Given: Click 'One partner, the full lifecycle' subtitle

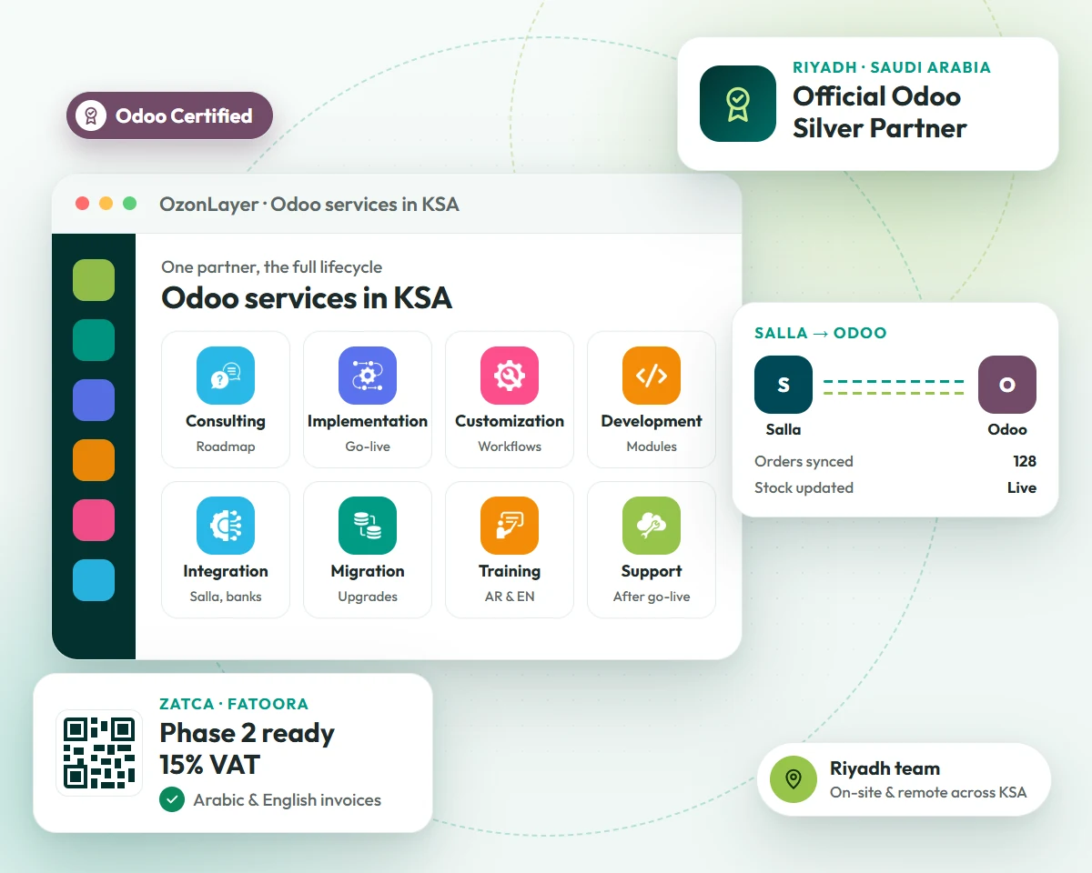Looking at the screenshot, I should click(x=272, y=266).
